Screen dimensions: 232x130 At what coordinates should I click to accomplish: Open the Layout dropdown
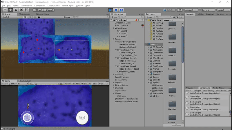point(223,10)
